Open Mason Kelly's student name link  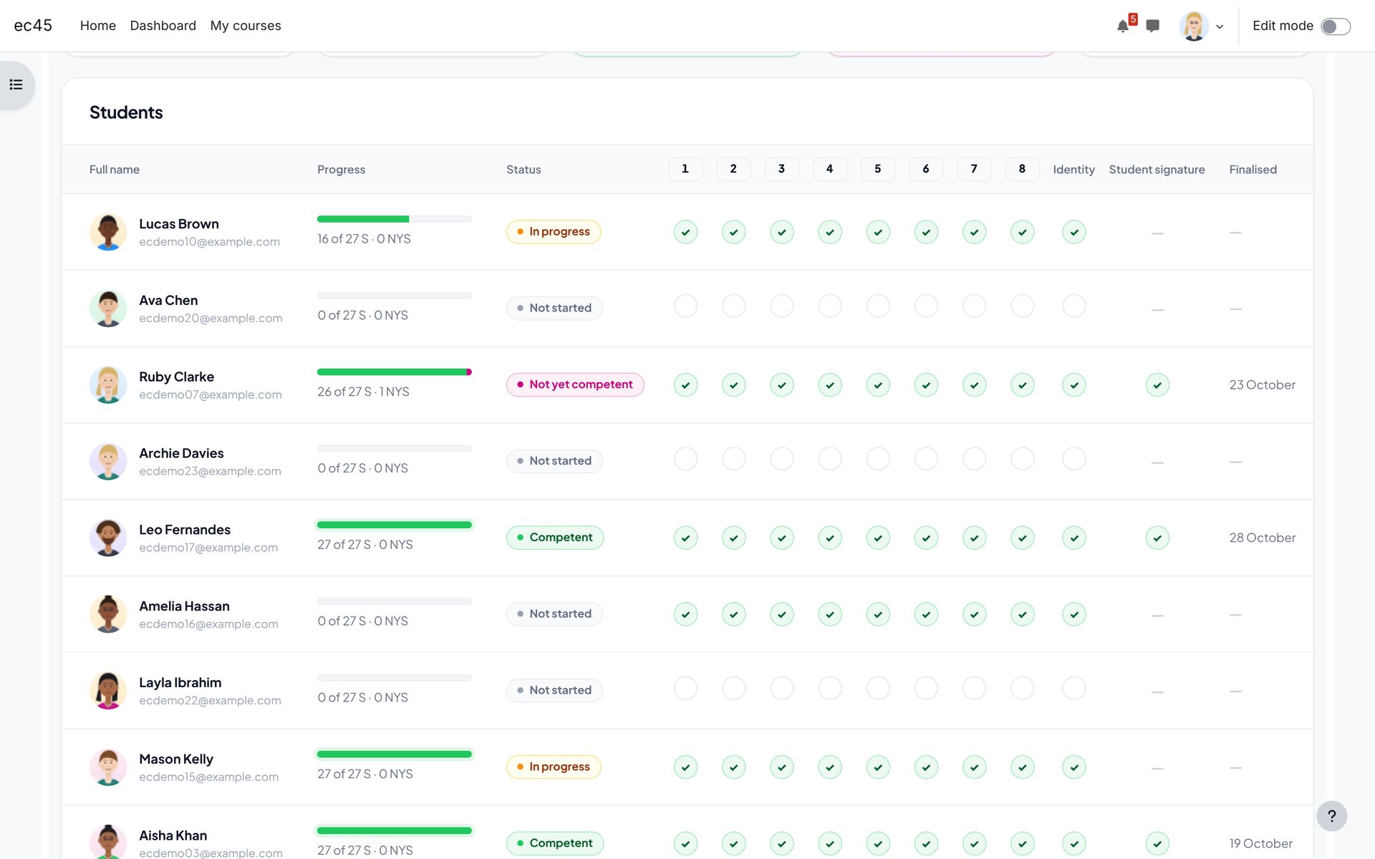click(176, 759)
